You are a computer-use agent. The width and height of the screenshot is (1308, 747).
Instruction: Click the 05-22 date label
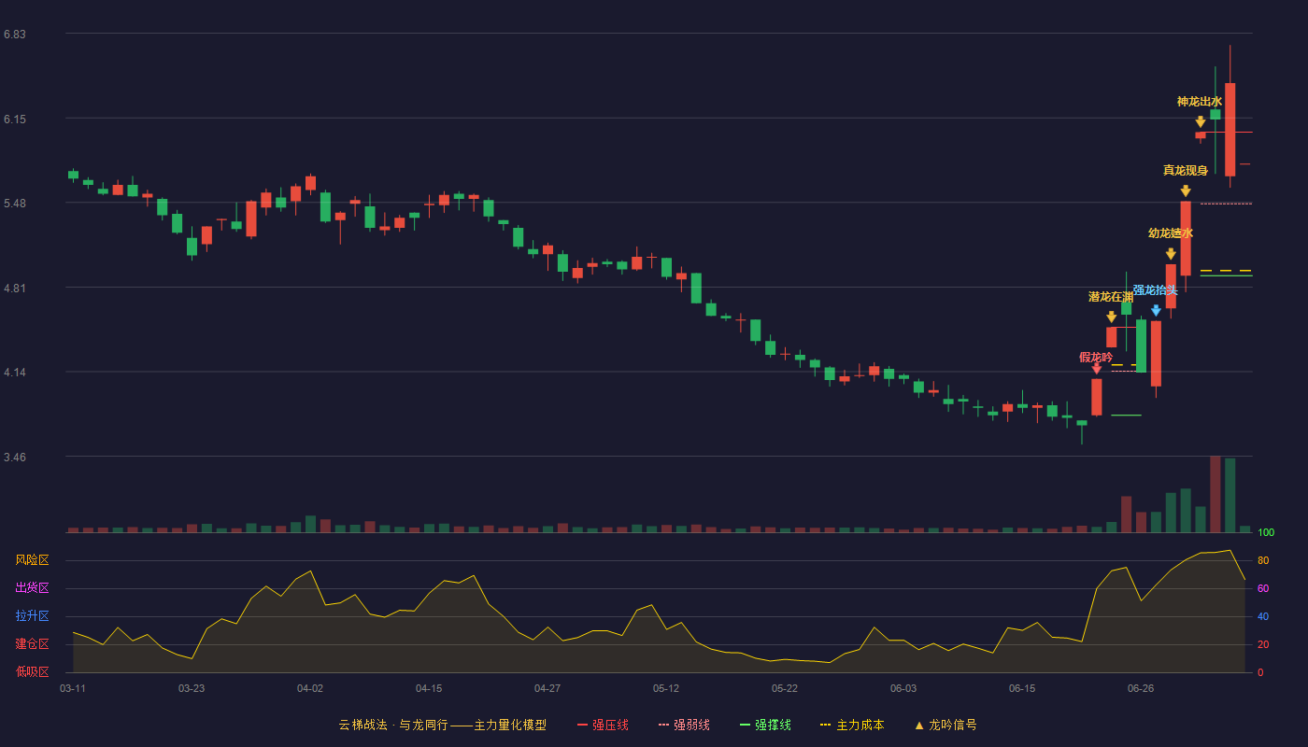click(785, 688)
